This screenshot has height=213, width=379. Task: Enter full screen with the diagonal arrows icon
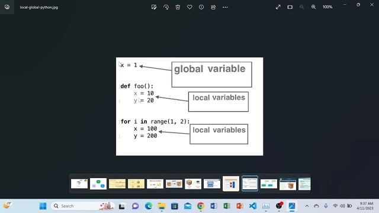[x=278, y=7]
